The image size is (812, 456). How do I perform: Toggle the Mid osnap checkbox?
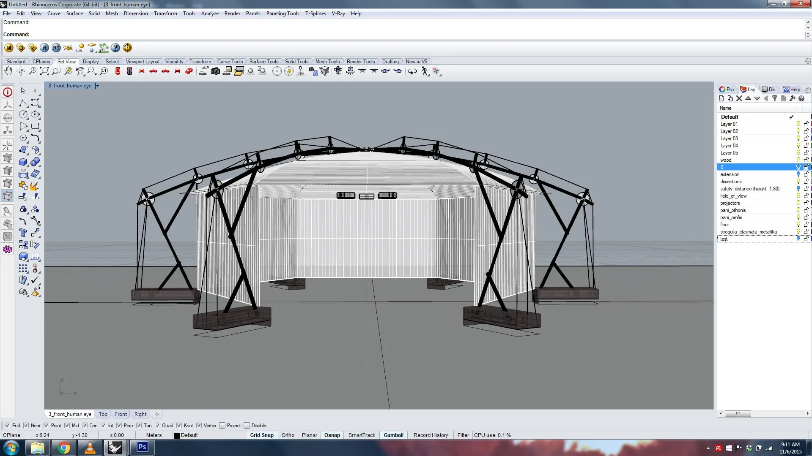[x=67, y=426]
